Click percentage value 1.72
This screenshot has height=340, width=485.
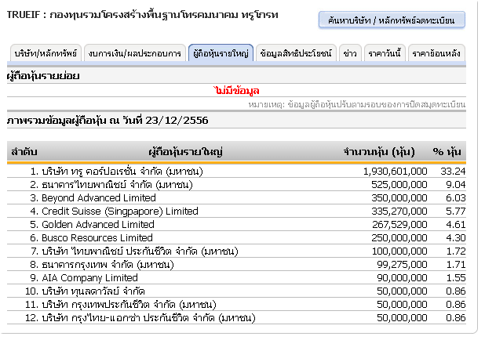pos(456,251)
